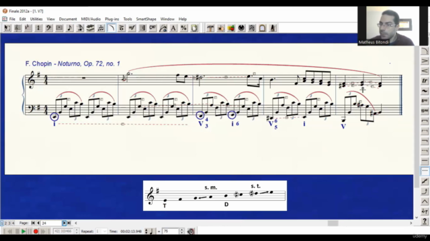Viewport: 430px width, 241px height.
Task: Open the Window menu
Action: pyautogui.click(x=167, y=19)
